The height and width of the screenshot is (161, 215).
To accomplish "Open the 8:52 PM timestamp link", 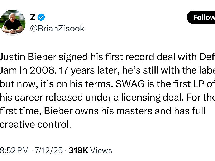I will click(14, 150).
